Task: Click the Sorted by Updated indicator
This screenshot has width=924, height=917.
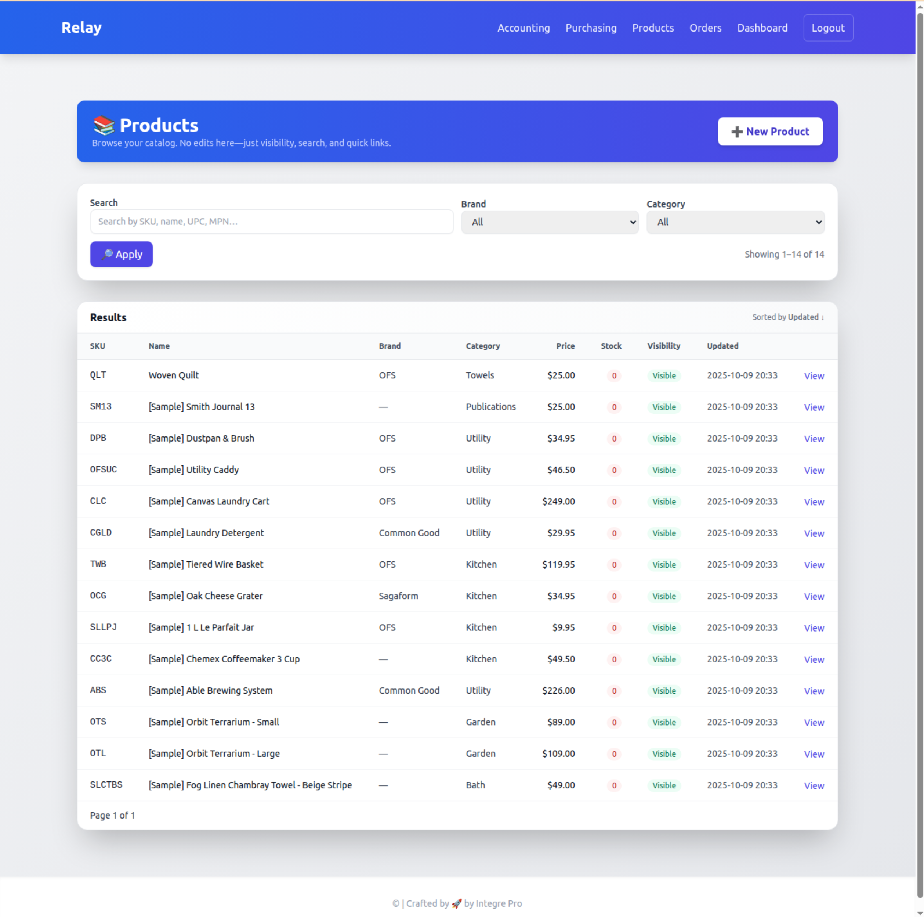Action: (x=788, y=317)
